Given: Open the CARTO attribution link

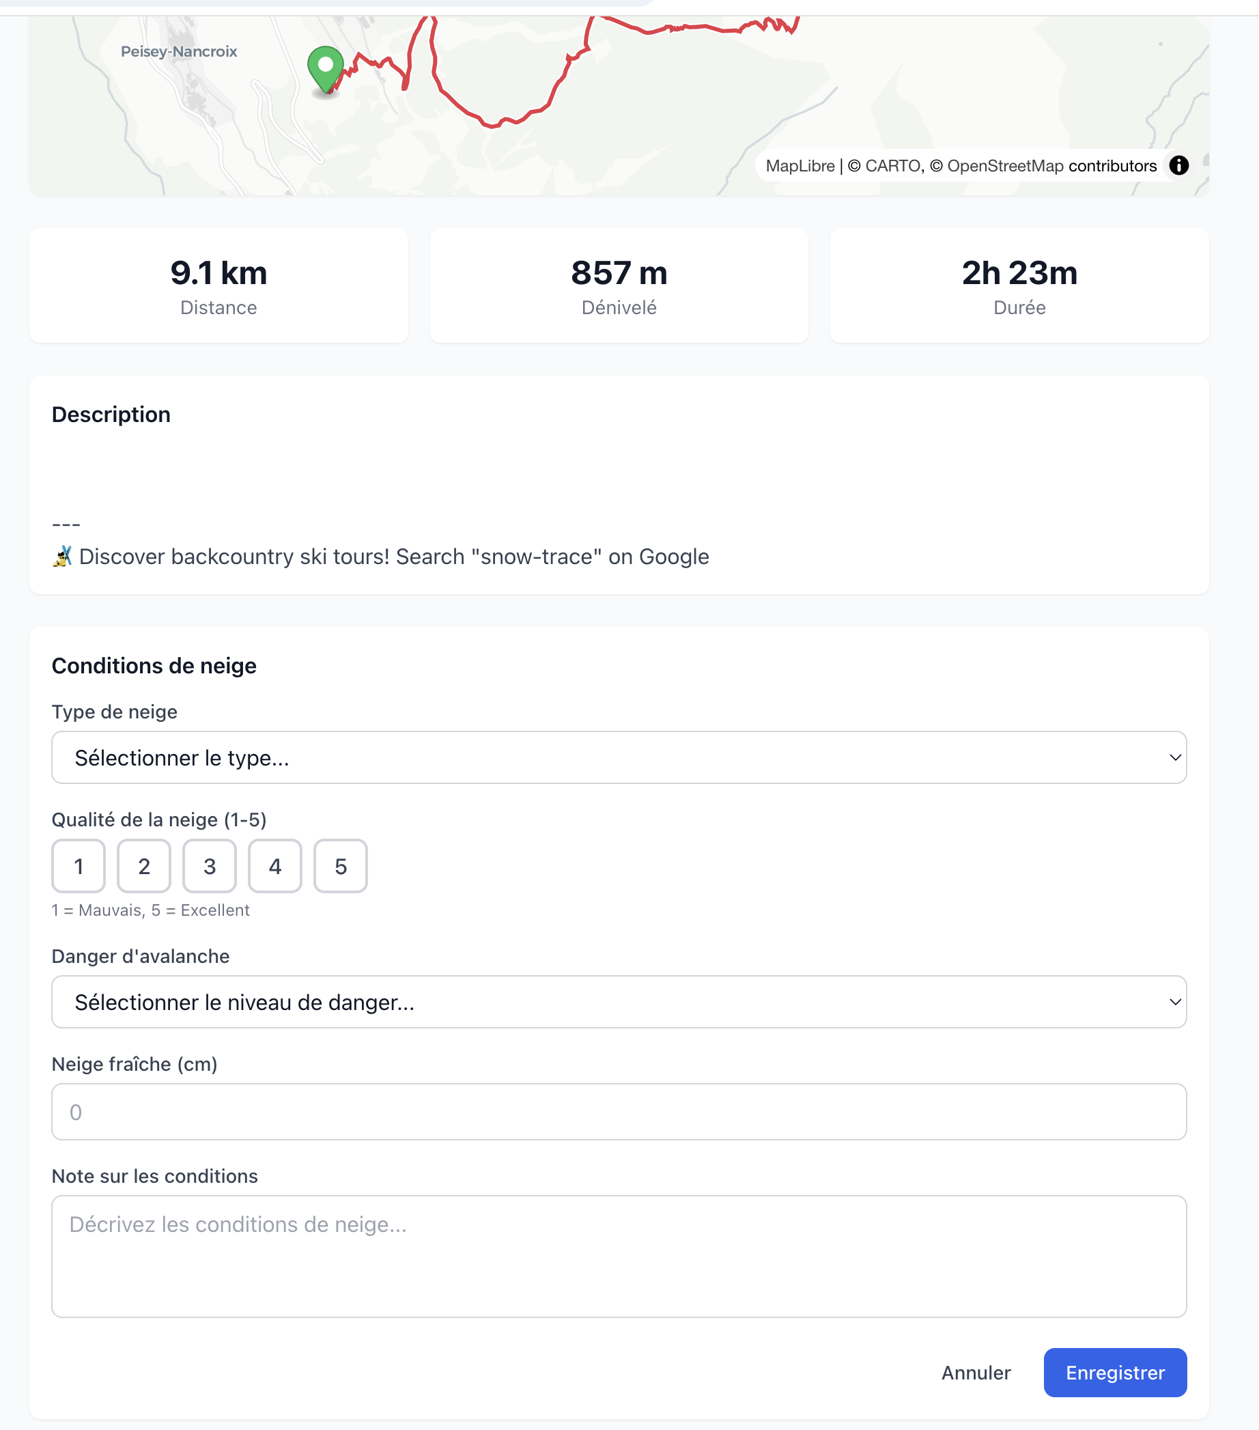Looking at the screenshot, I should pyautogui.click(x=893, y=166).
